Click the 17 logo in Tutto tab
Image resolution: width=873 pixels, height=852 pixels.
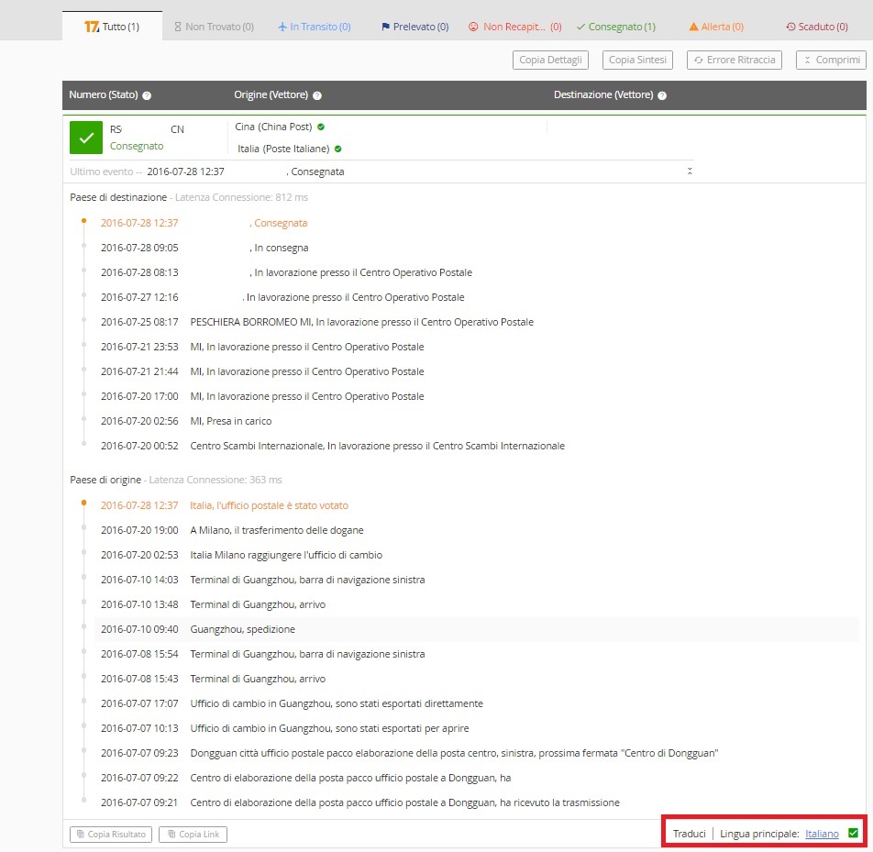pos(91,27)
